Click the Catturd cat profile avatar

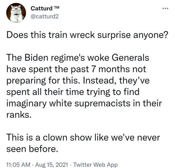16,13
